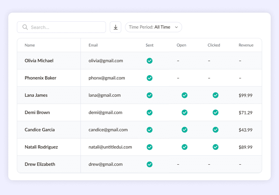The height and width of the screenshot is (195, 279).
Task: Click Demi Brown's Sent checkmark icon
Action: pos(150,113)
